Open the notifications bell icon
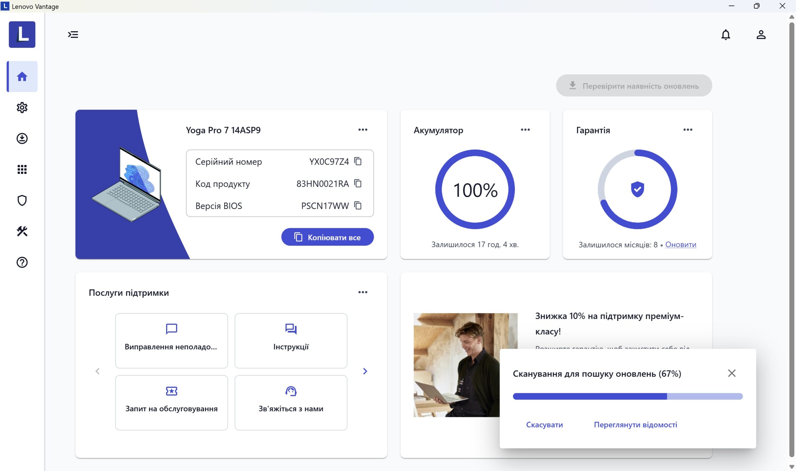Screen dimensions: 796x471 (x=725, y=35)
